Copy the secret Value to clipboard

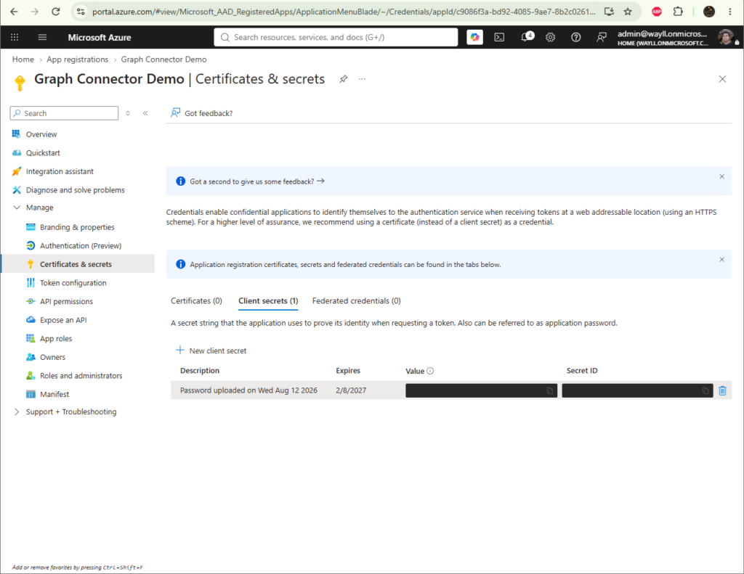coord(549,390)
